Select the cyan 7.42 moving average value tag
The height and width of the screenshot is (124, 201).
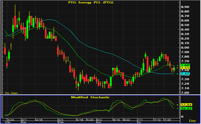point(185,74)
